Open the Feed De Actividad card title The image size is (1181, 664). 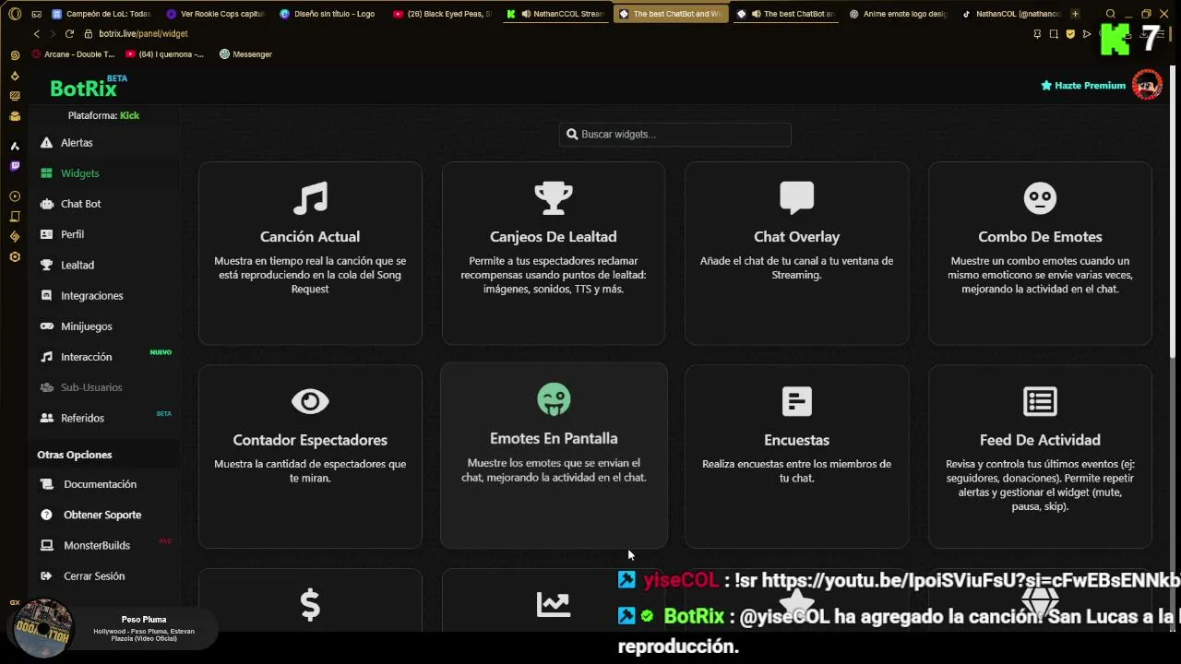pyautogui.click(x=1040, y=440)
